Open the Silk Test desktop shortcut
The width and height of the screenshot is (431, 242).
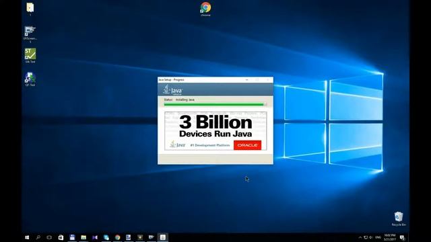click(x=30, y=55)
